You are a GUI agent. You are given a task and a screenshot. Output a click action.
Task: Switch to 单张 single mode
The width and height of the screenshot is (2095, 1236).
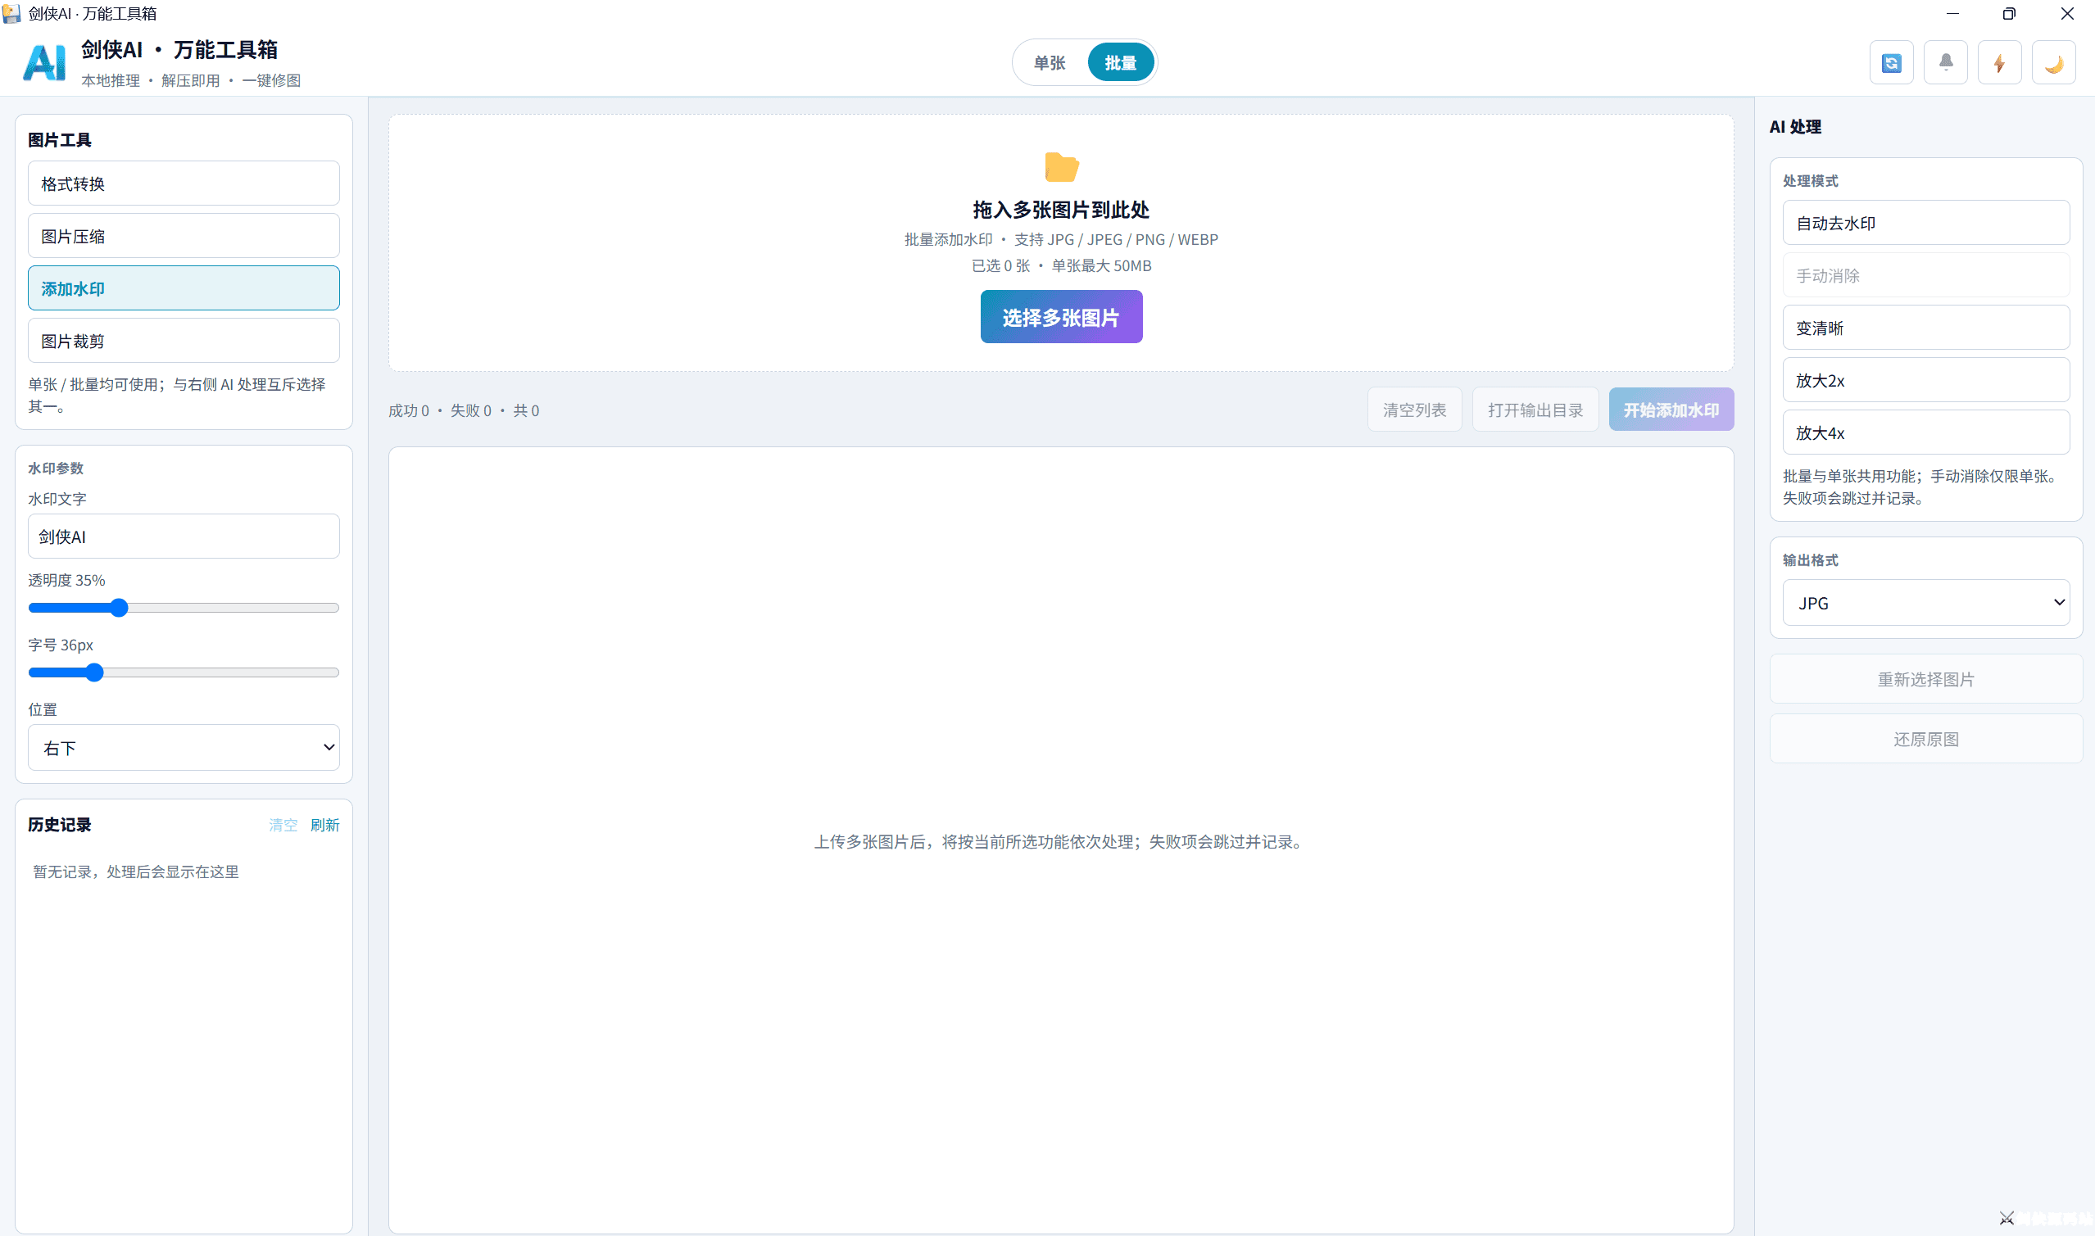(x=1050, y=62)
